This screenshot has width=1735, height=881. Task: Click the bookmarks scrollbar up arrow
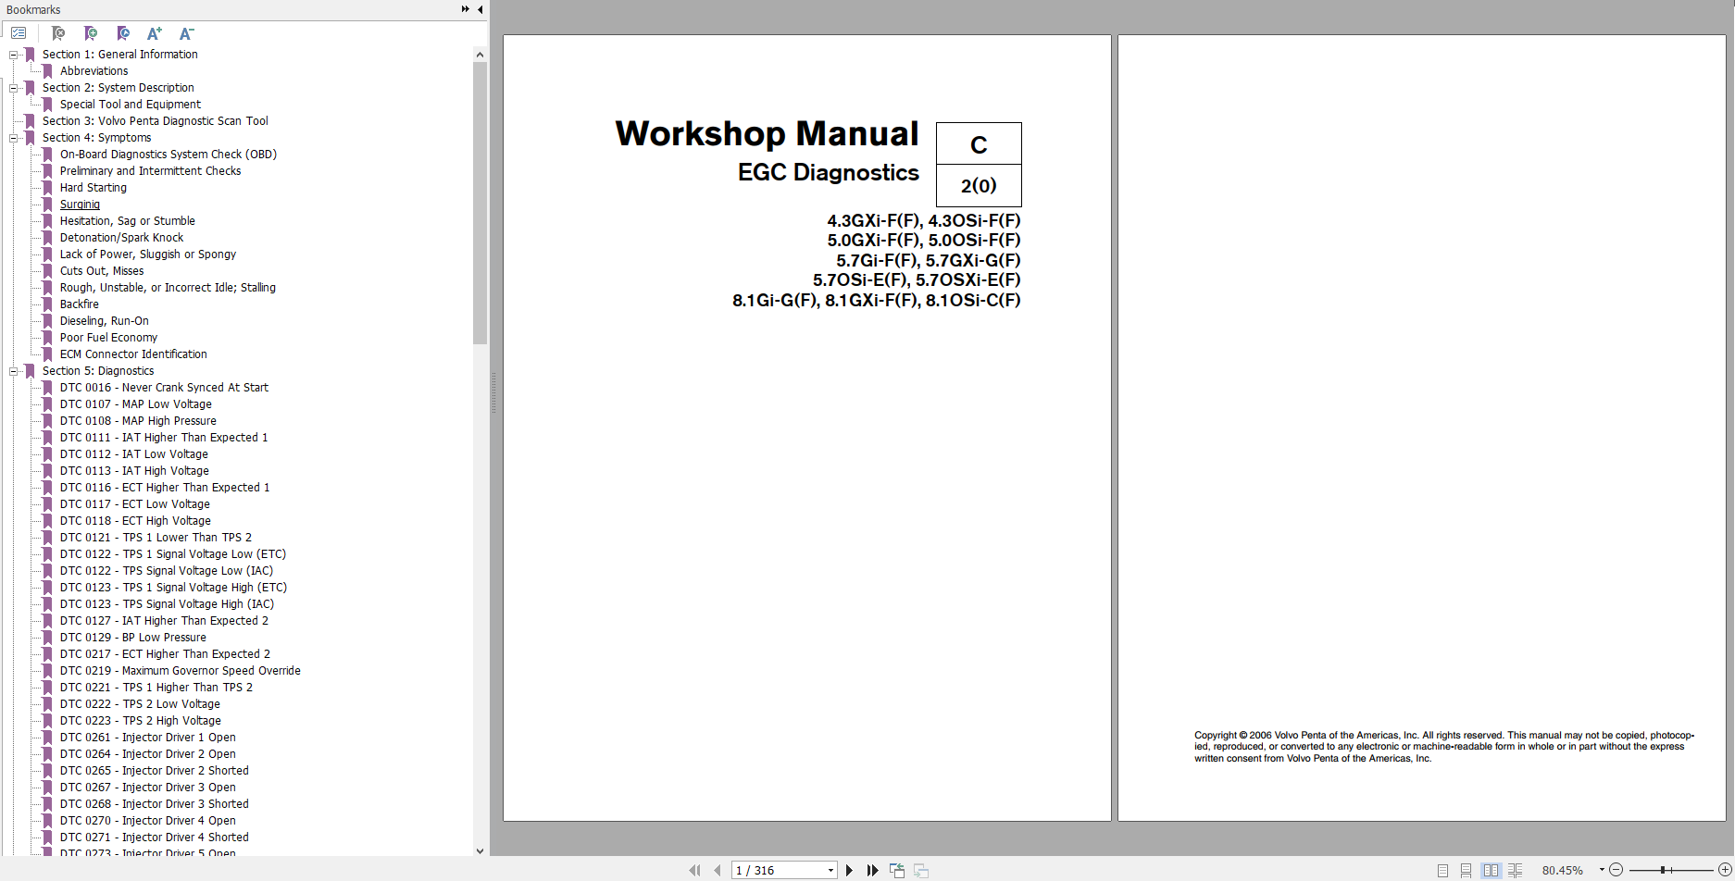480,55
